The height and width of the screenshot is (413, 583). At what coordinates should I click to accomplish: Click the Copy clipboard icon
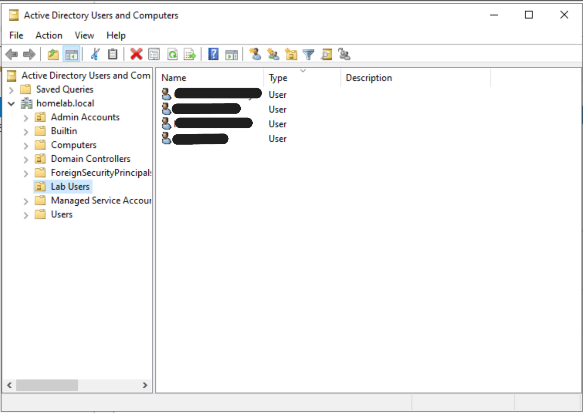(x=112, y=54)
